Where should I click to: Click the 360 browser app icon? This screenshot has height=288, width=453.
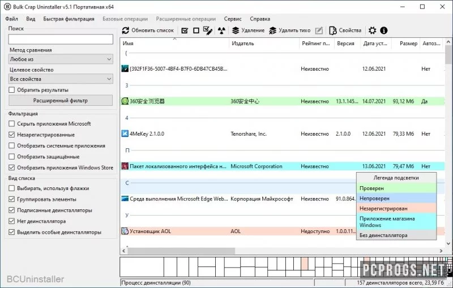click(x=125, y=101)
